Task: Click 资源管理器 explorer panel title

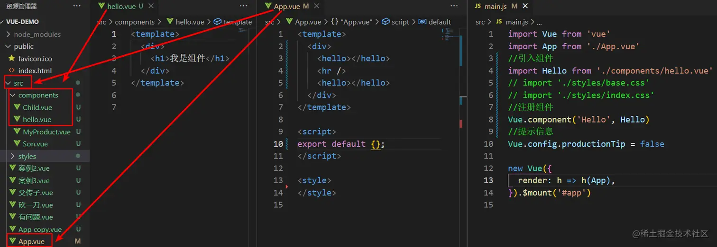Action: pos(21,6)
